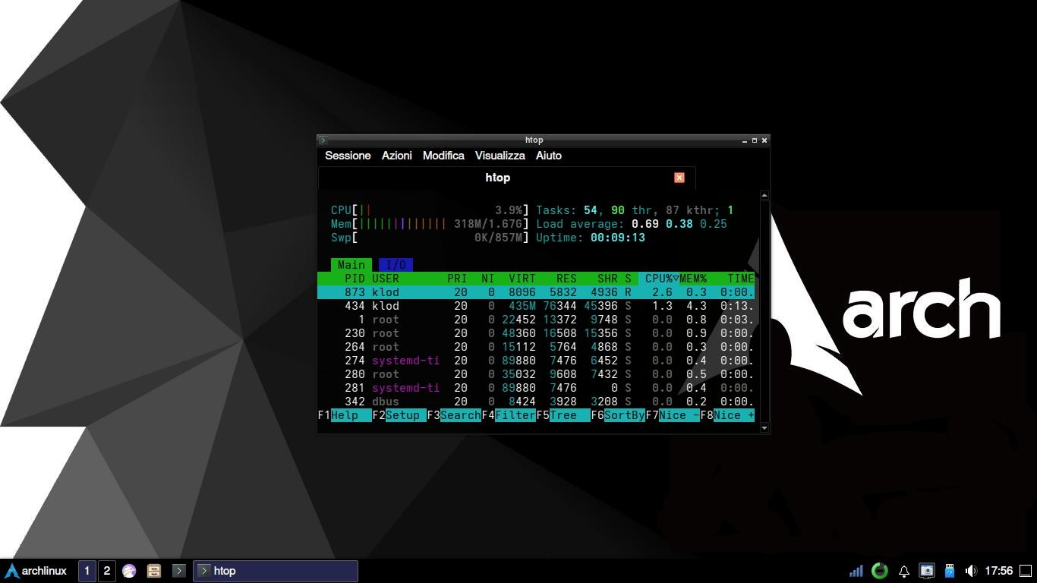1037x583 pixels.
Task: Sort by the USER column header
Action: click(x=386, y=279)
